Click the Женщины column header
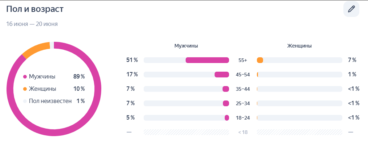The height and width of the screenshot is (148, 368). pyautogui.click(x=299, y=46)
